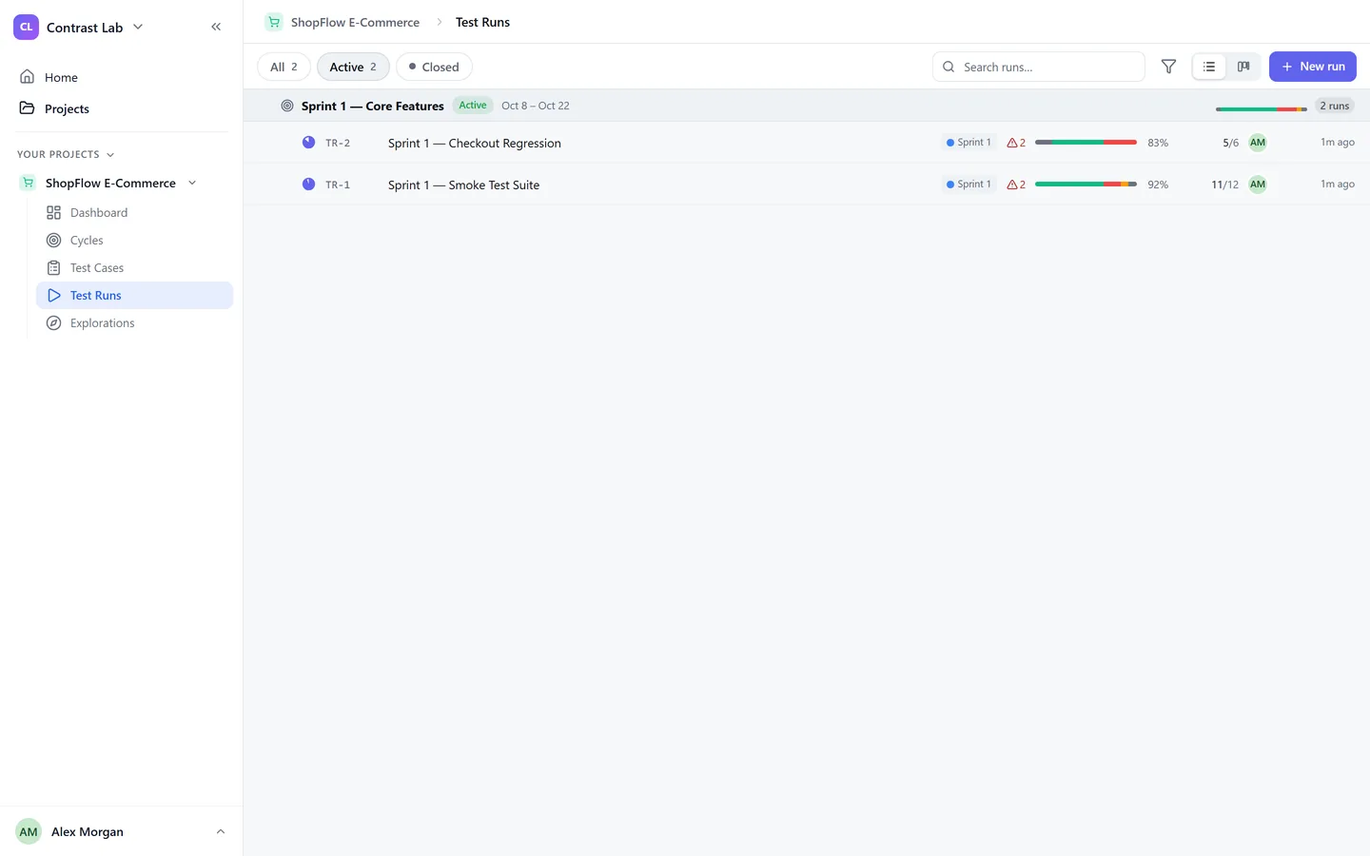
Task: Click Alex Morgan avatar at sidebar bottom
Action: pyautogui.click(x=29, y=831)
